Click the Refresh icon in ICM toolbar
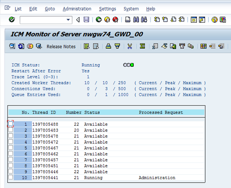This screenshot has width=231, height=188. point(21,46)
